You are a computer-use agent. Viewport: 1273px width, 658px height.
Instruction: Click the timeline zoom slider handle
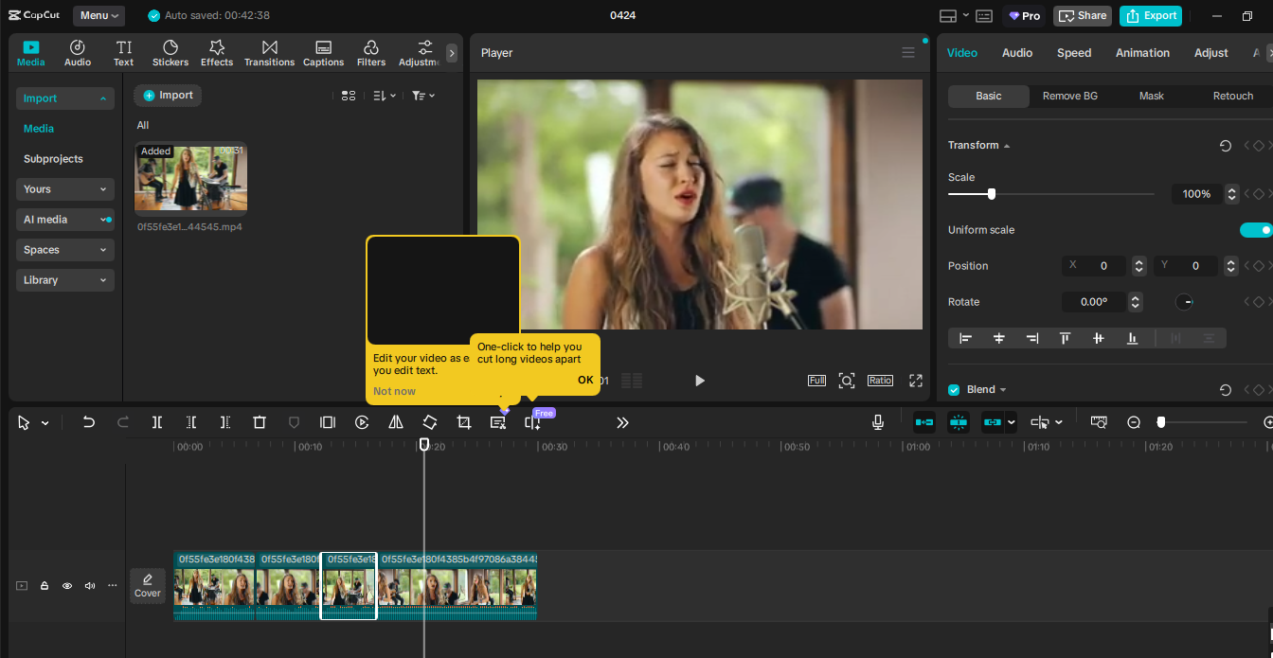click(1161, 422)
